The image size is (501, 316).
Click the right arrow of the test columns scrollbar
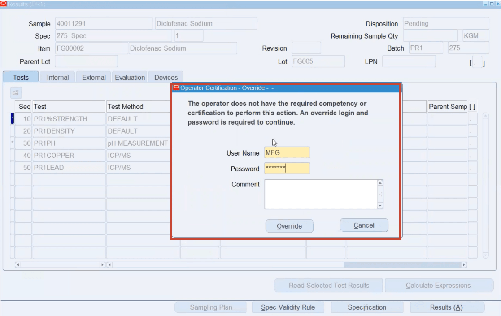click(102, 264)
